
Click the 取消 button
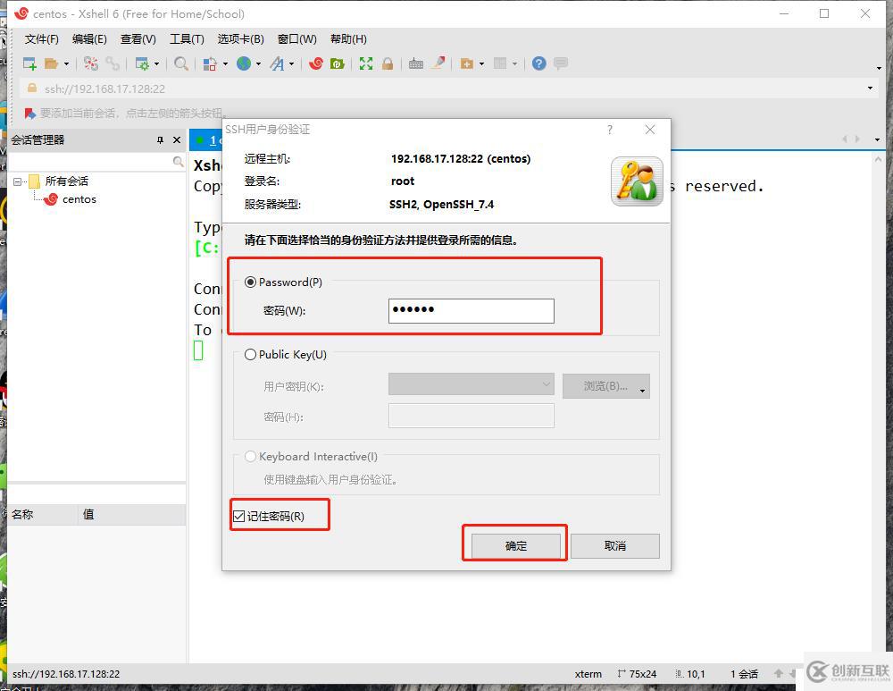615,546
